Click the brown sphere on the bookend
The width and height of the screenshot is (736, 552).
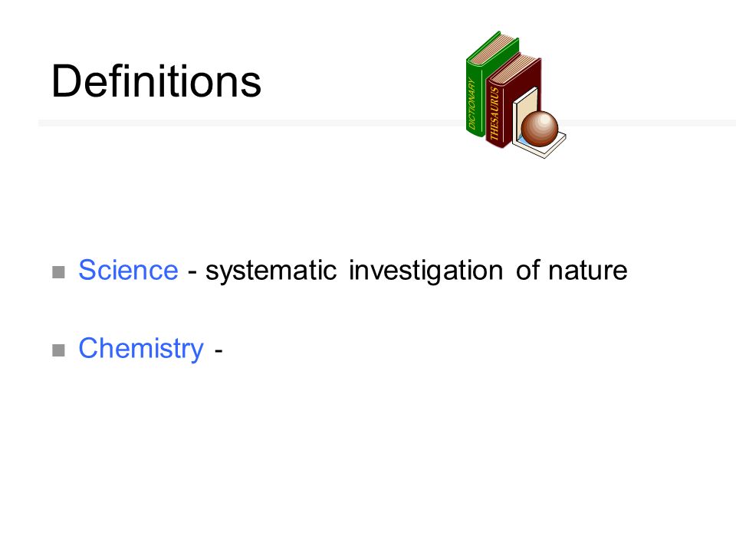(x=540, y=129)
